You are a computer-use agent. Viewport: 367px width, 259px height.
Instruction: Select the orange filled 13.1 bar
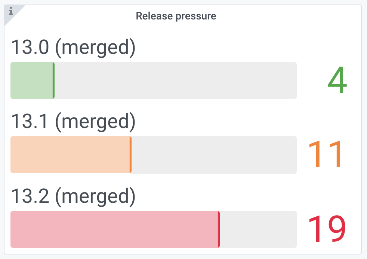point(71,155)
